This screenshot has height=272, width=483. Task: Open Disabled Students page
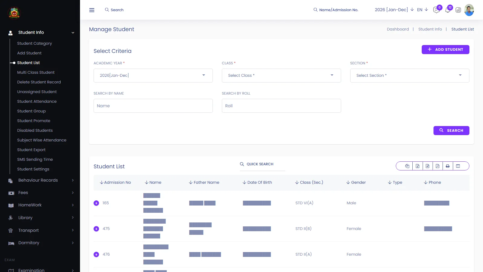[35, 131]
